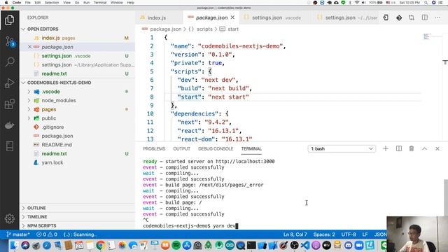Open the Run and Debug view

coord(9,83)
